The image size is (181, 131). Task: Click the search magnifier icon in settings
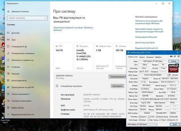[46, 18]
